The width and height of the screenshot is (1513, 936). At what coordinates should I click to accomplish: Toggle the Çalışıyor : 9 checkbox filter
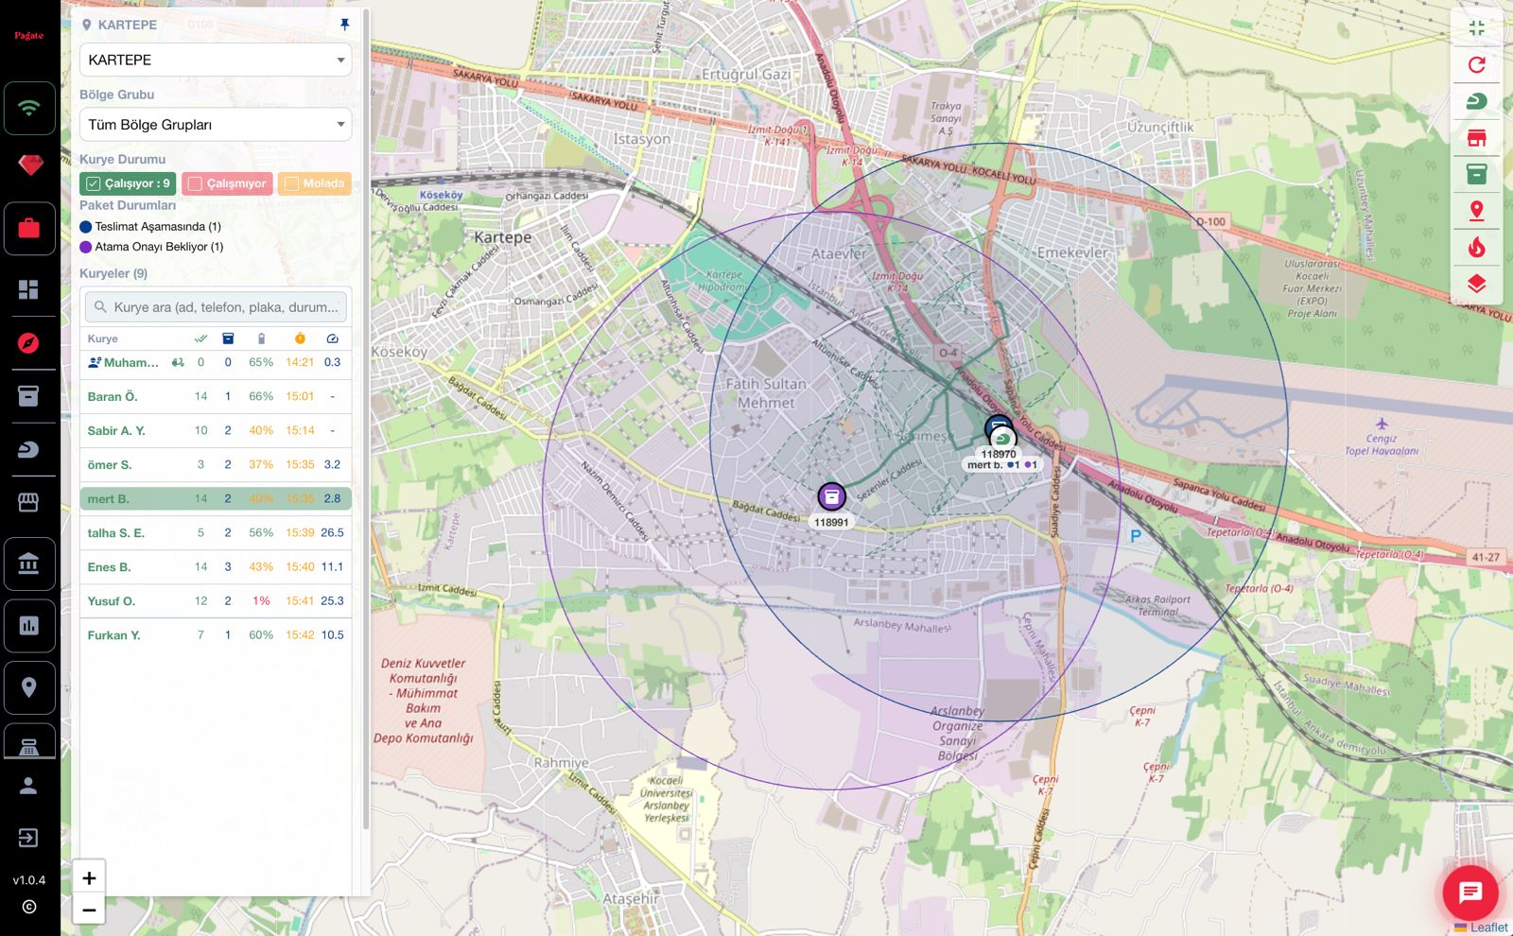tap(128, 183)
